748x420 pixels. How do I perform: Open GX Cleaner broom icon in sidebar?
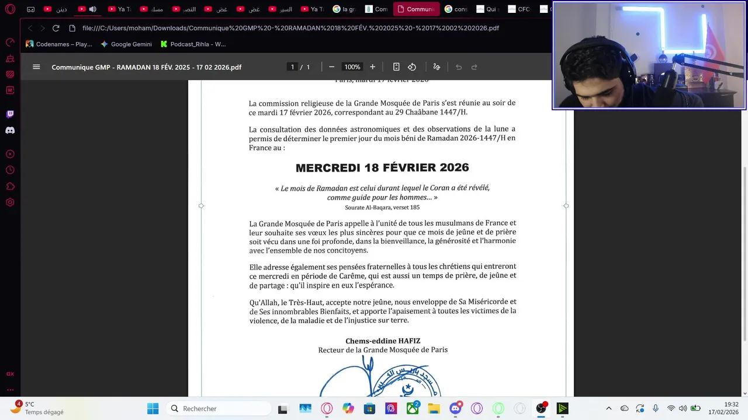click(10, 58)
